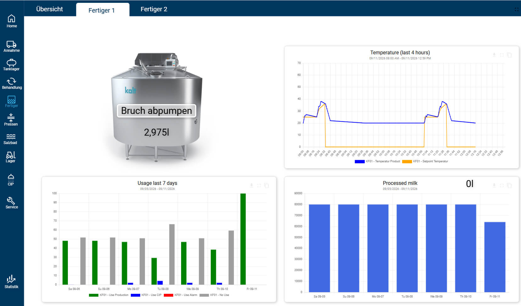Click the gray Tu 09-08 No Use bar
The height and width of the screenshot is (306, 521).
pyautogui.click(x=172, y=255)
